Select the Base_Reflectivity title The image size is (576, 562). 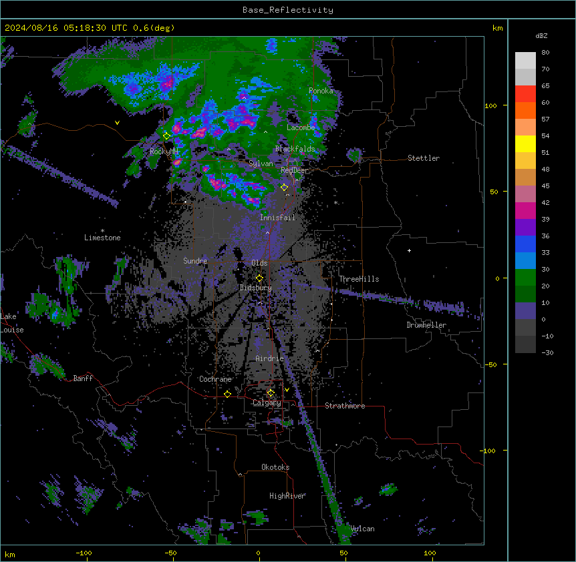tap(288, 10)
